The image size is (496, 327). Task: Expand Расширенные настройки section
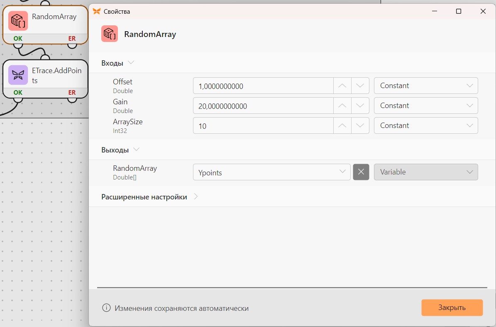[x=149, y=197]
